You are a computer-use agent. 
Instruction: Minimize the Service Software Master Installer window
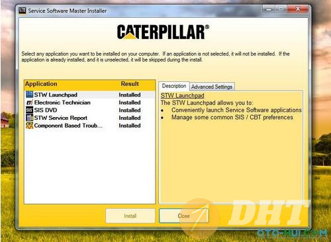[269, 9]
